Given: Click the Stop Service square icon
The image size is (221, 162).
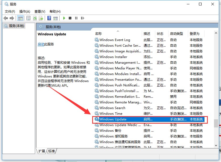Looking at the screenshot, I should click(x=70, y=18).
